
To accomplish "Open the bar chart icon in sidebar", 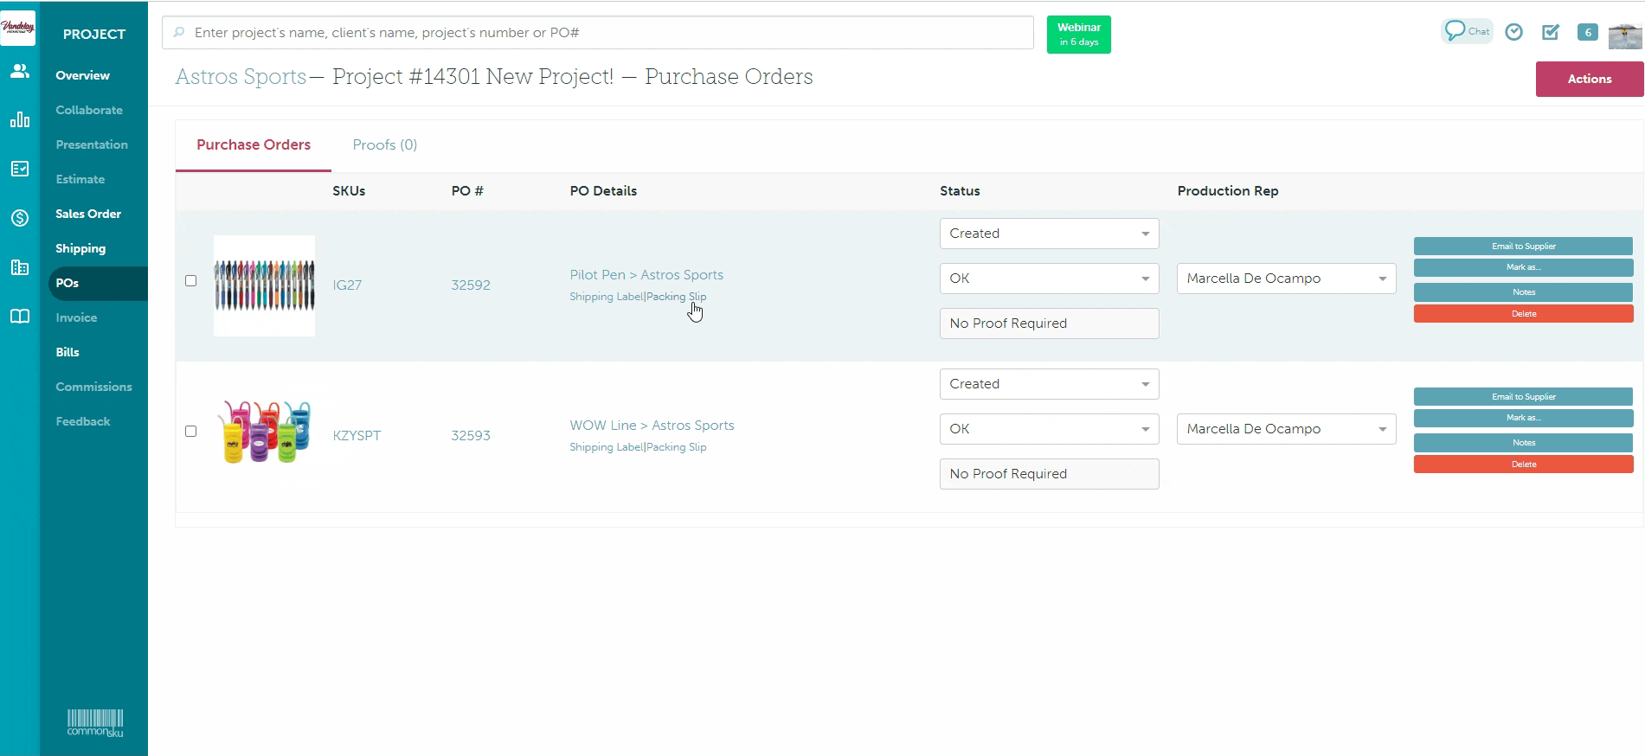I will pos(20,120).
